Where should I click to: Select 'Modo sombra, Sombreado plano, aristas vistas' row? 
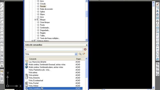tap(54, 67)
